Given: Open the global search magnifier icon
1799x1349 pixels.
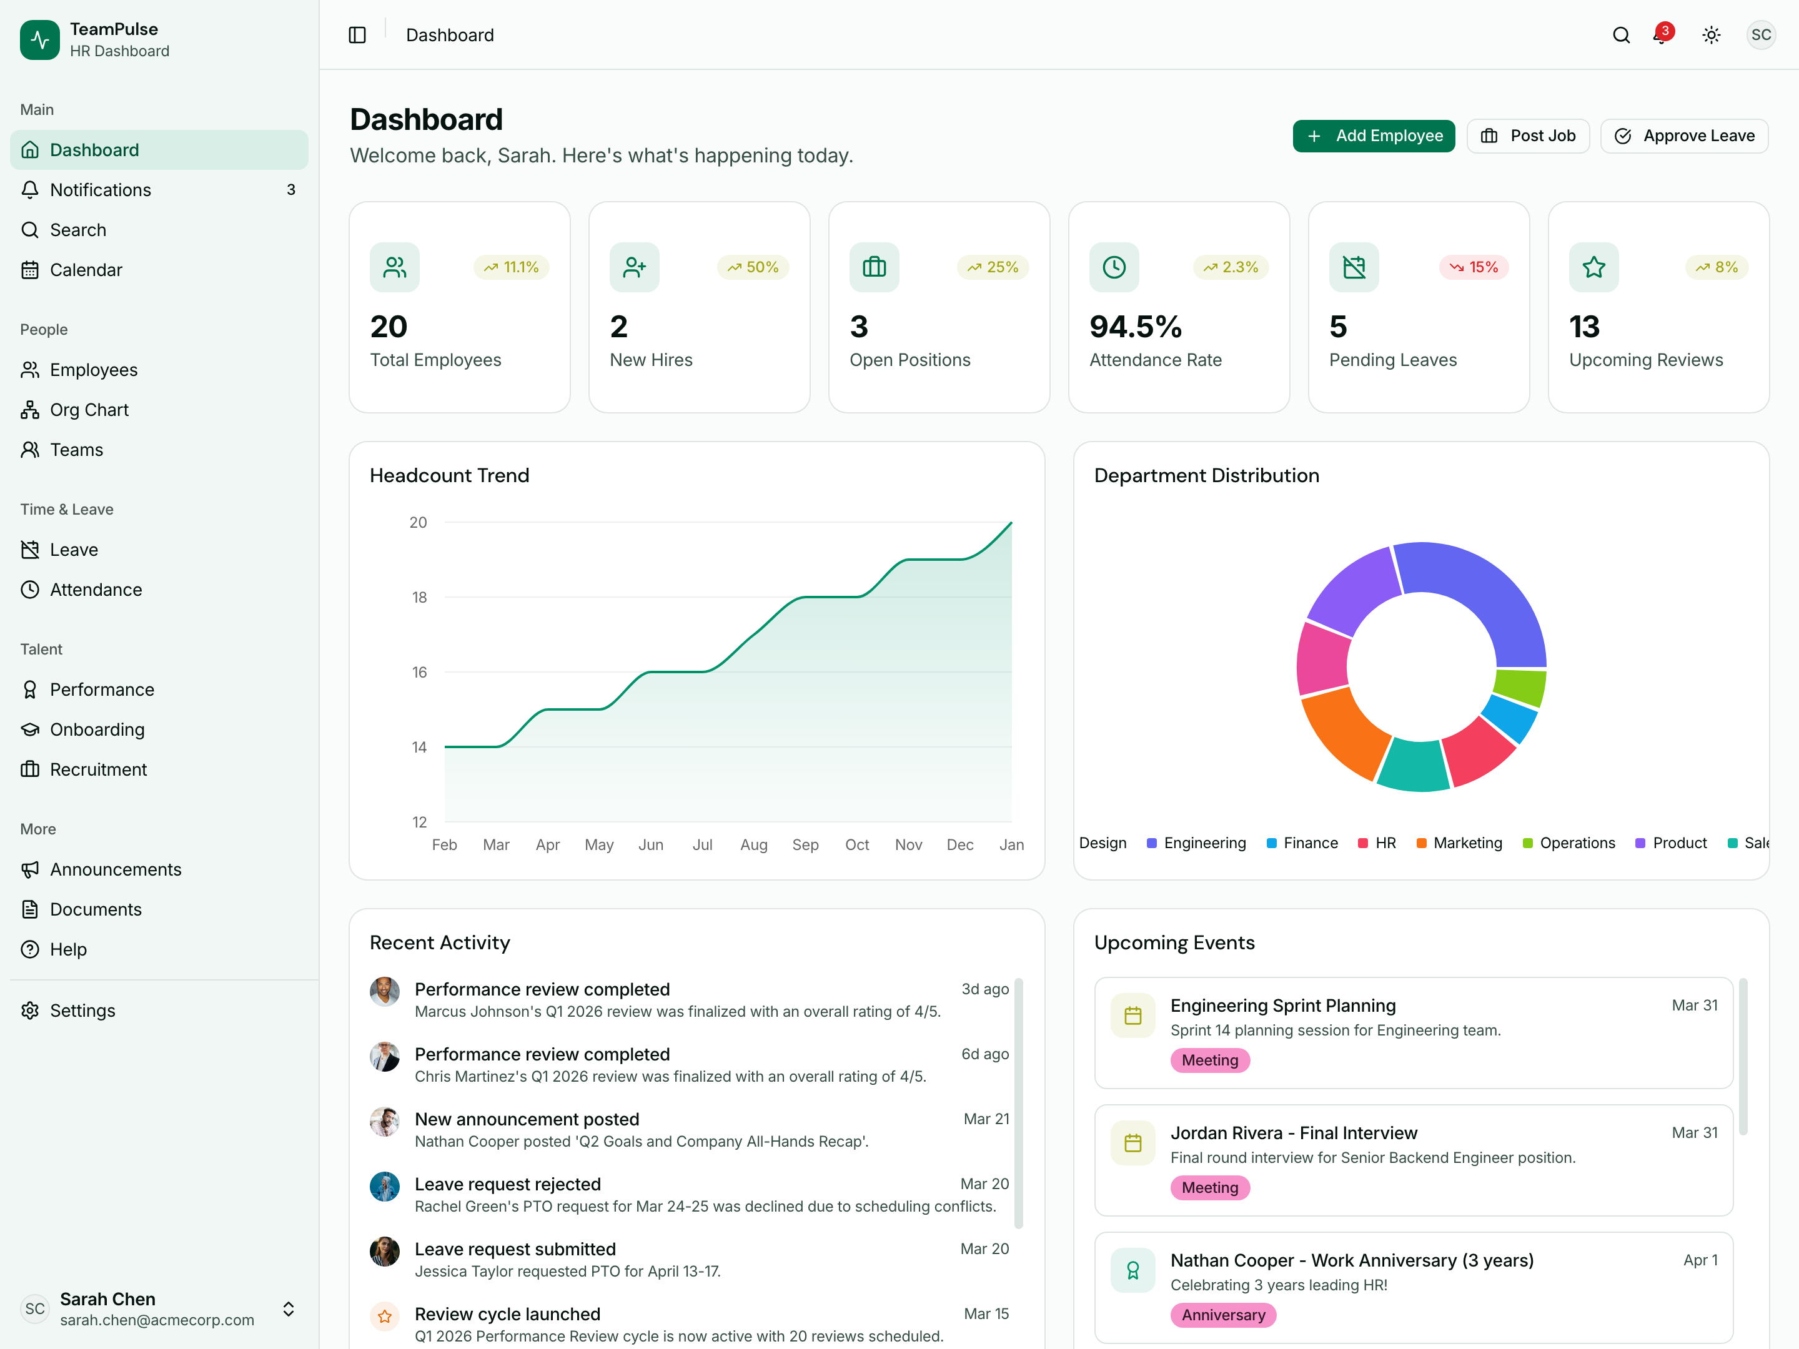Looking at the screenshot, I should click(1621, 35).
